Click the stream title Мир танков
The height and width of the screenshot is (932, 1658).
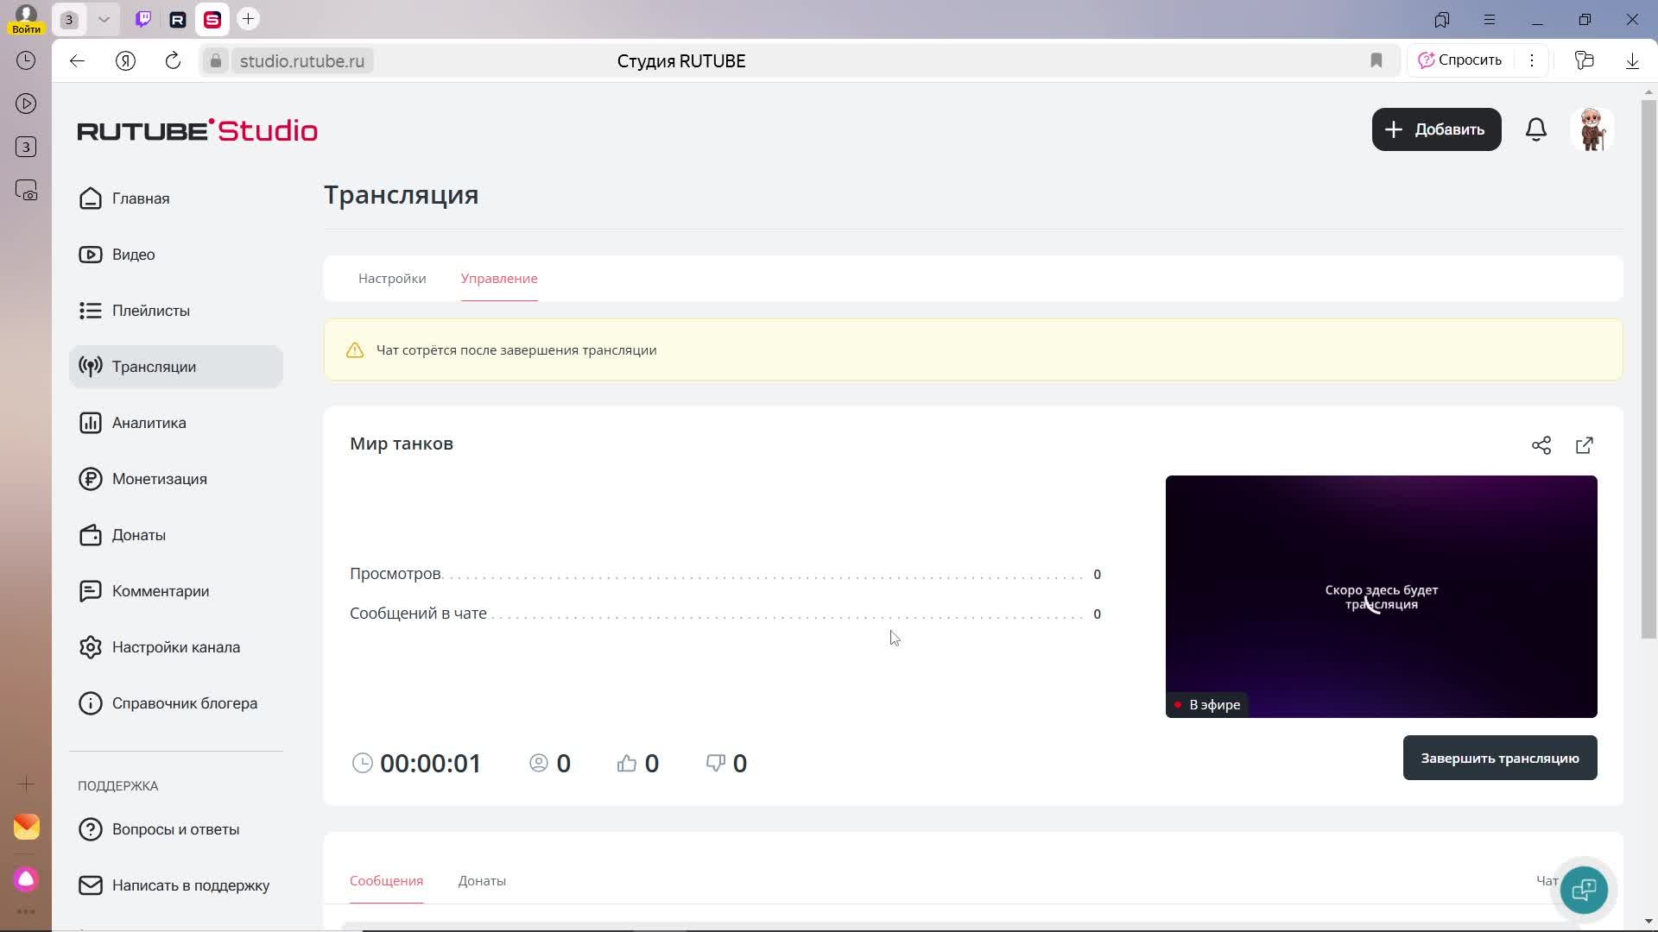point(402,444)
